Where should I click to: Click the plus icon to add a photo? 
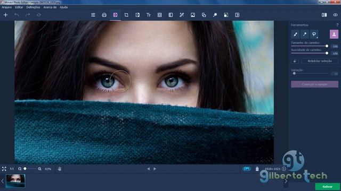pyautogui.click(x=6, y=15)
